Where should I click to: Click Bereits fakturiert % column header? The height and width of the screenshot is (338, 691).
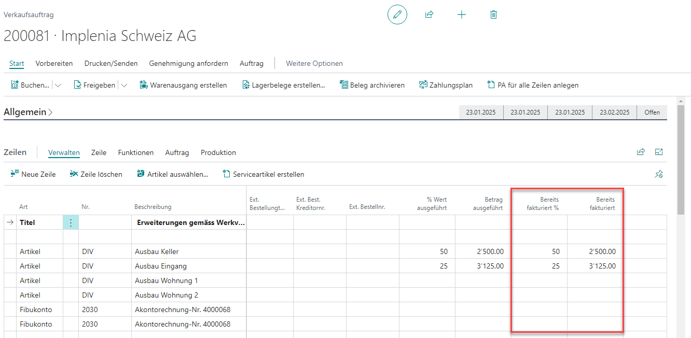click(543, 203)
